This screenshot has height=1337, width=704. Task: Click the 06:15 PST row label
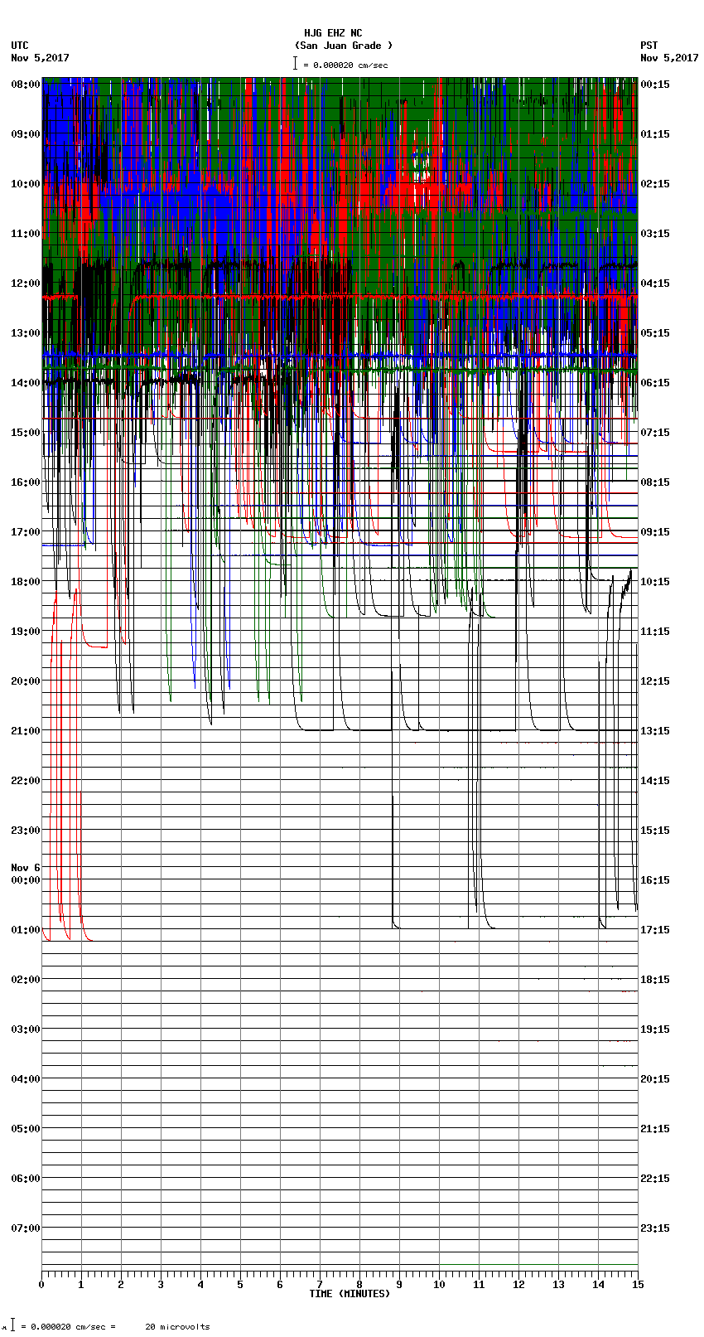pos(655,383)
